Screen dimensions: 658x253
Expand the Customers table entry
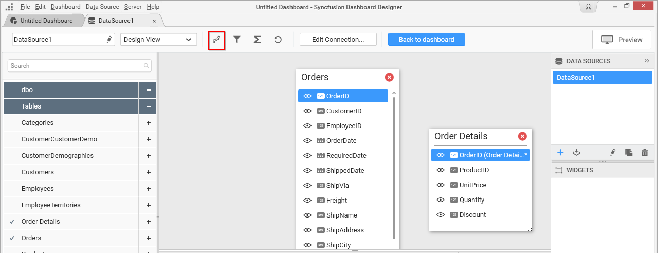(148, 172)
